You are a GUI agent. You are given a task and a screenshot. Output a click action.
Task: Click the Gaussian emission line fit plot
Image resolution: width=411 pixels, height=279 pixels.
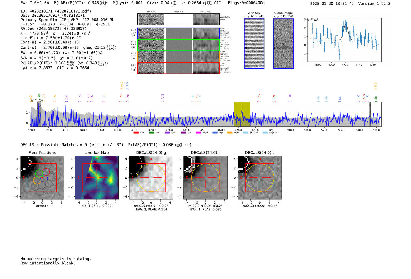(344, 40)
